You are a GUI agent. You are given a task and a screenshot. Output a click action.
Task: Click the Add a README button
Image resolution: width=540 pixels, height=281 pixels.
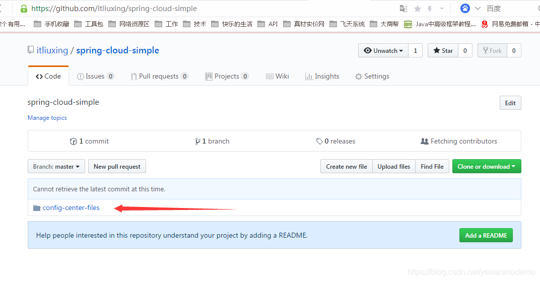(486, 235)
